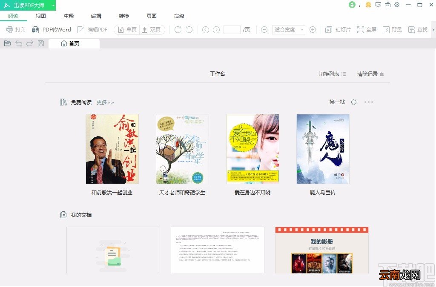Switch to the 视图 tab

click(x=40, y=16)
